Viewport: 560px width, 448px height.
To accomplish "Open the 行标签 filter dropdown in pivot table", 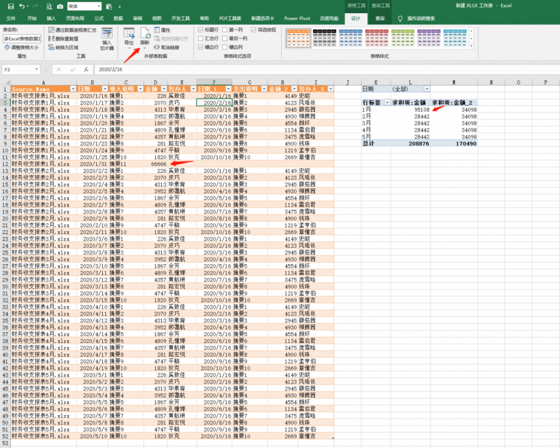I will (387, 102).
